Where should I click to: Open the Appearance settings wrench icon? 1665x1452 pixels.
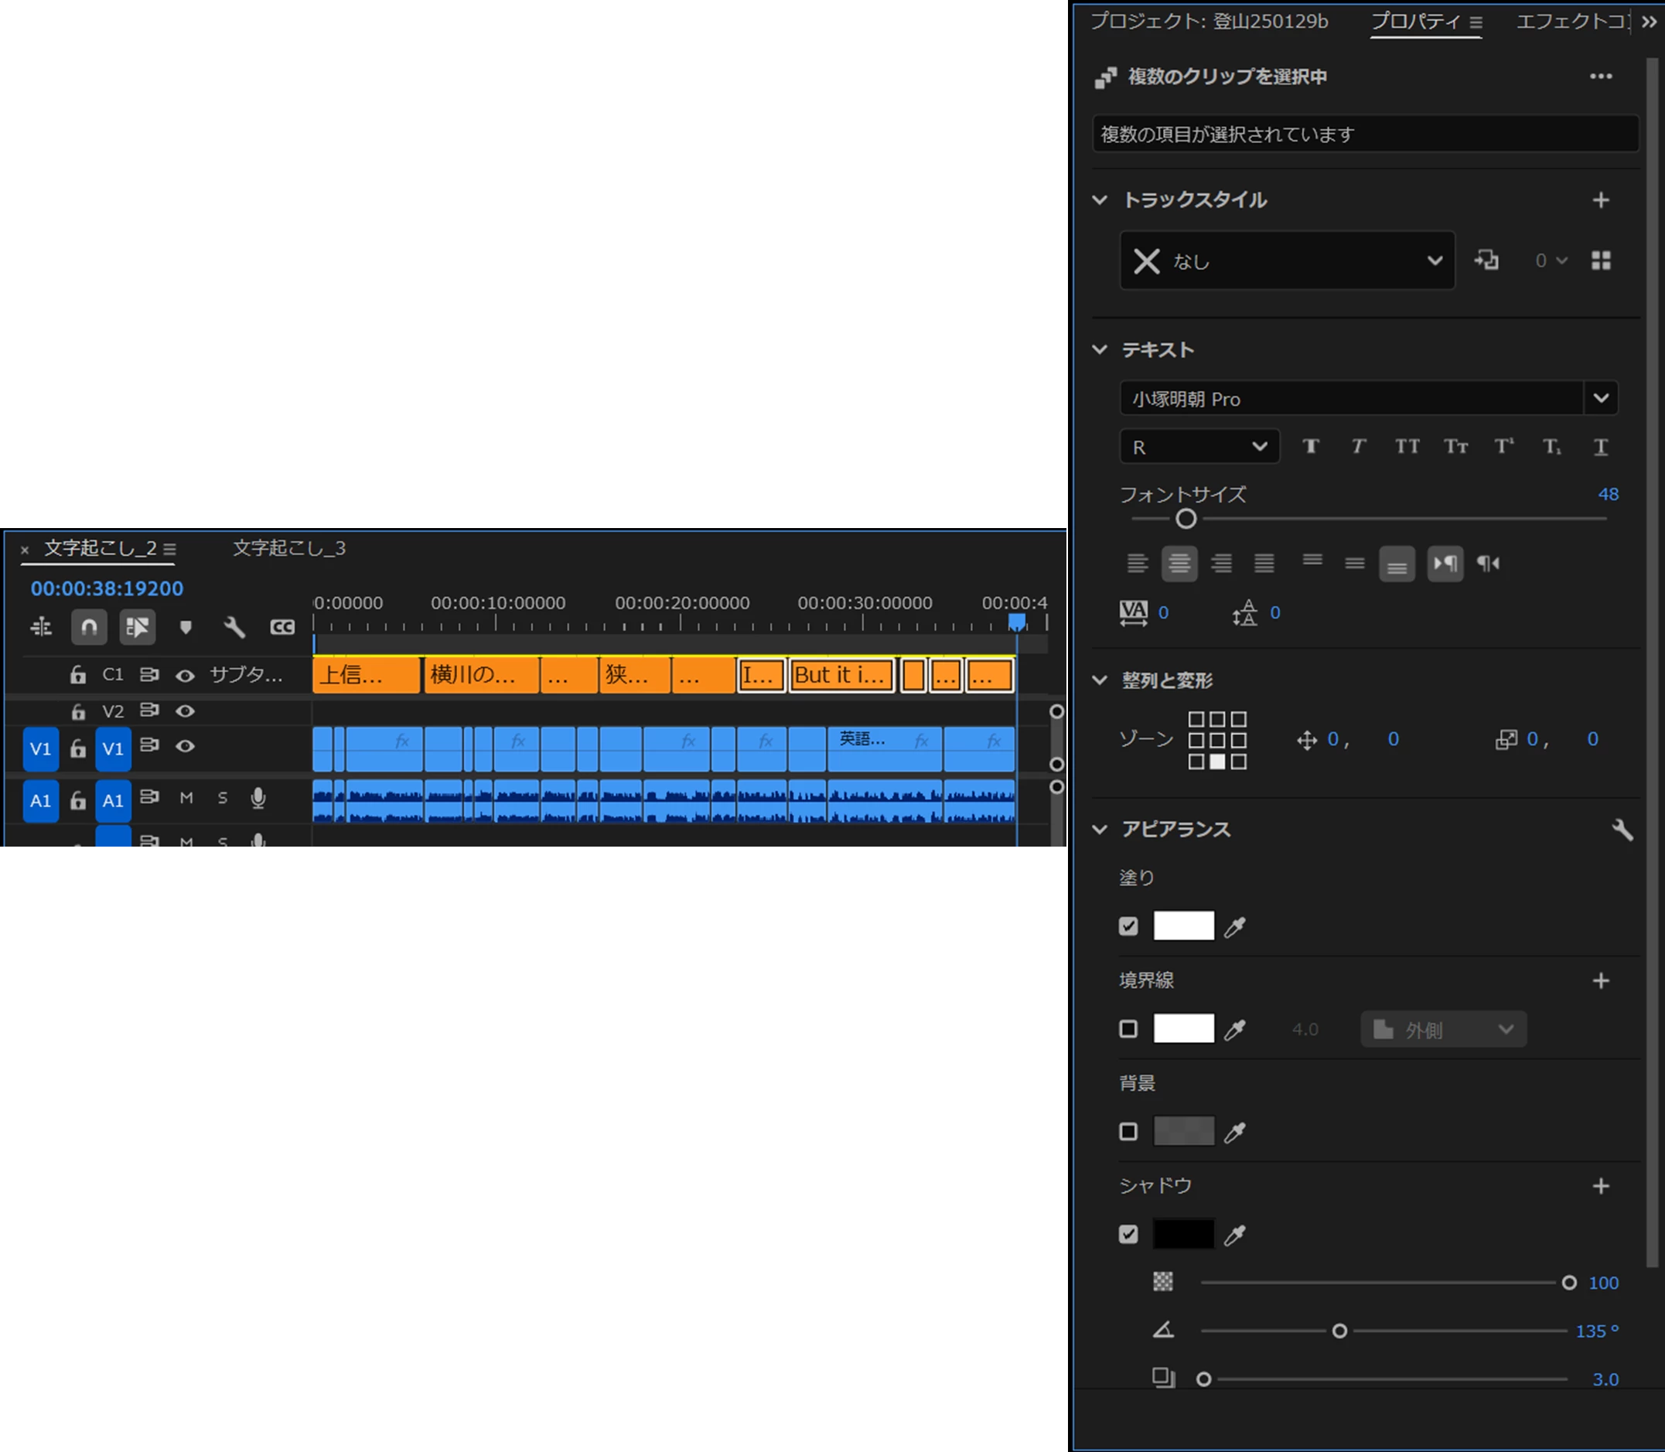coord(1622,830)
